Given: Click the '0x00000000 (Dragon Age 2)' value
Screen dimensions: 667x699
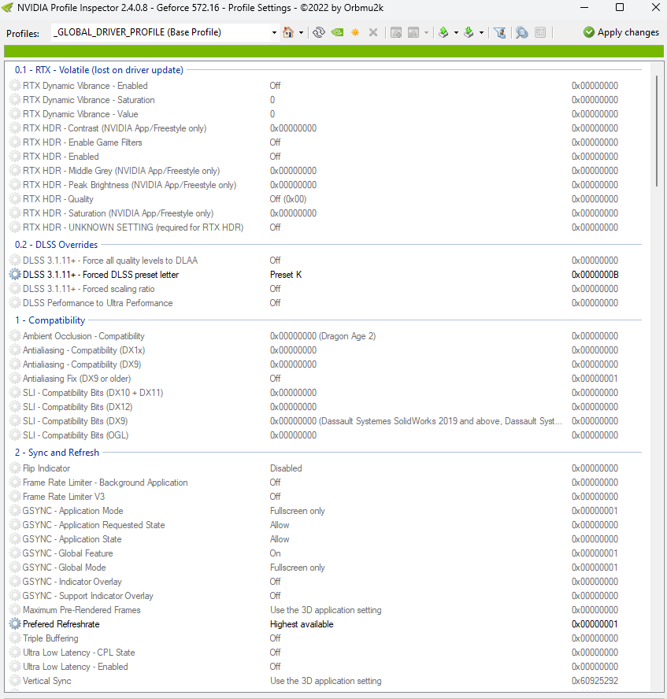Looking at the screenshot, I should tap(323, 336).
